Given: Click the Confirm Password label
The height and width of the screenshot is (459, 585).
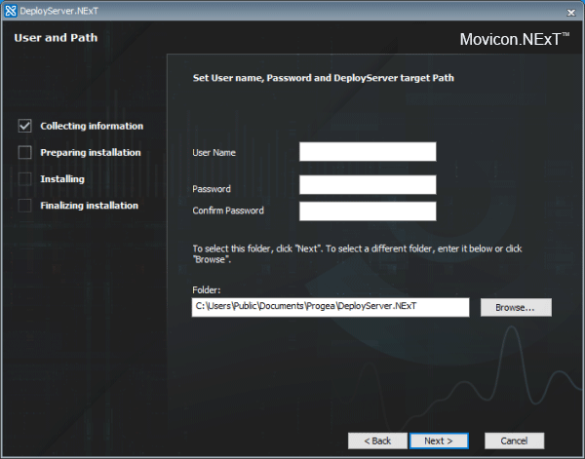Looking at the screenshot, I should click(x=228, y=210).
